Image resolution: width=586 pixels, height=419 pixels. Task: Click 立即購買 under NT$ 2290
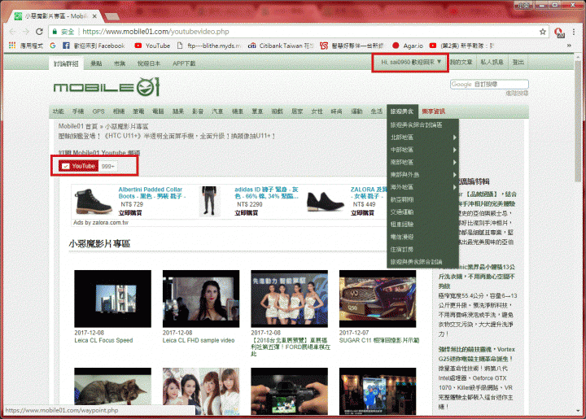[246, 213]
